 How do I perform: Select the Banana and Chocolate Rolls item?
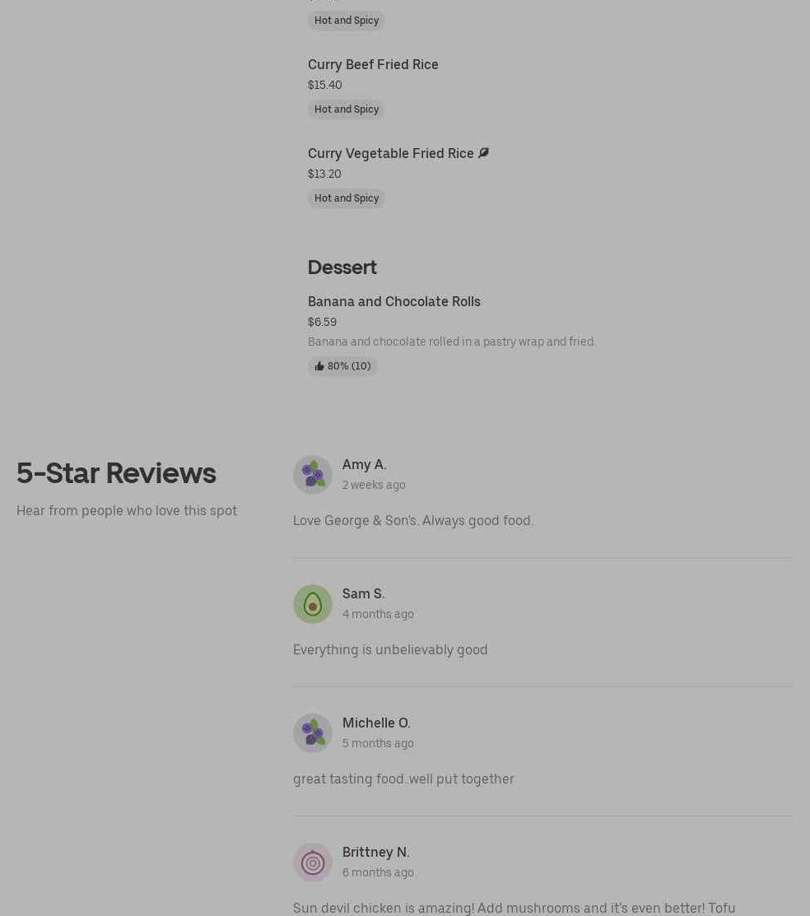coord(393,301)
